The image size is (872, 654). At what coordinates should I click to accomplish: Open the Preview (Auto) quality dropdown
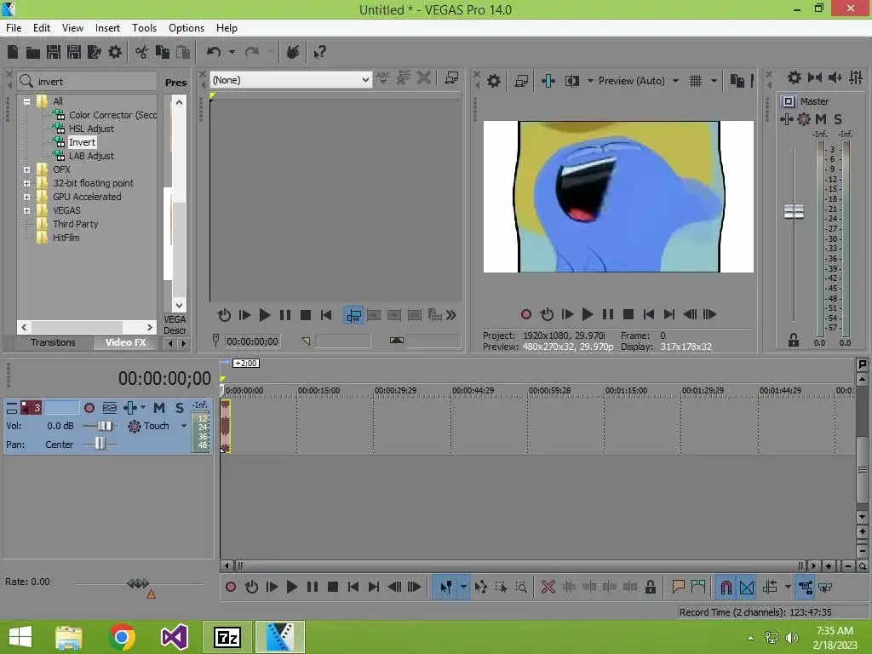coord(675,81)
